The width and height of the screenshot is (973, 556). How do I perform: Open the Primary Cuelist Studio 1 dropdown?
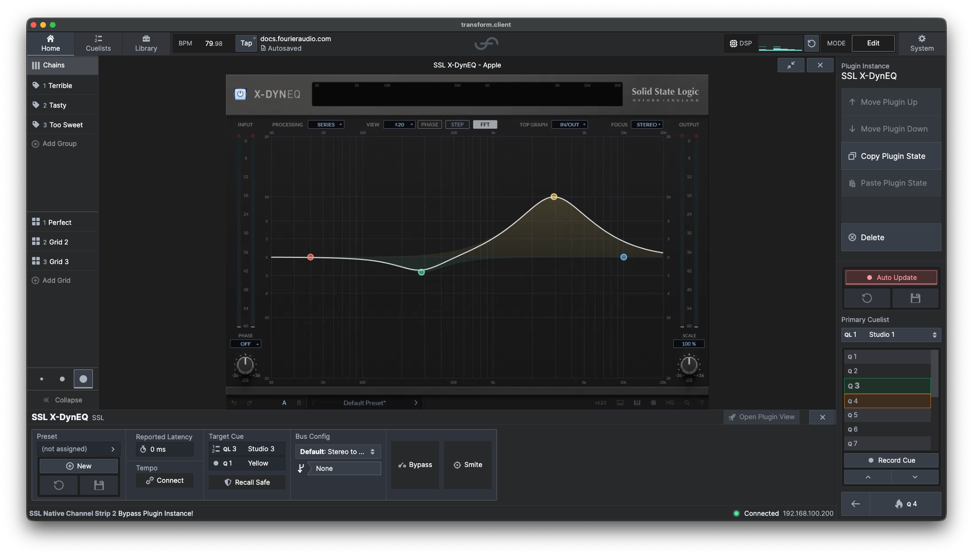tap(891, 334)
